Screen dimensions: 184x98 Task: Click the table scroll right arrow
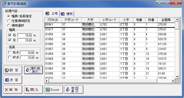pos(173,81)
